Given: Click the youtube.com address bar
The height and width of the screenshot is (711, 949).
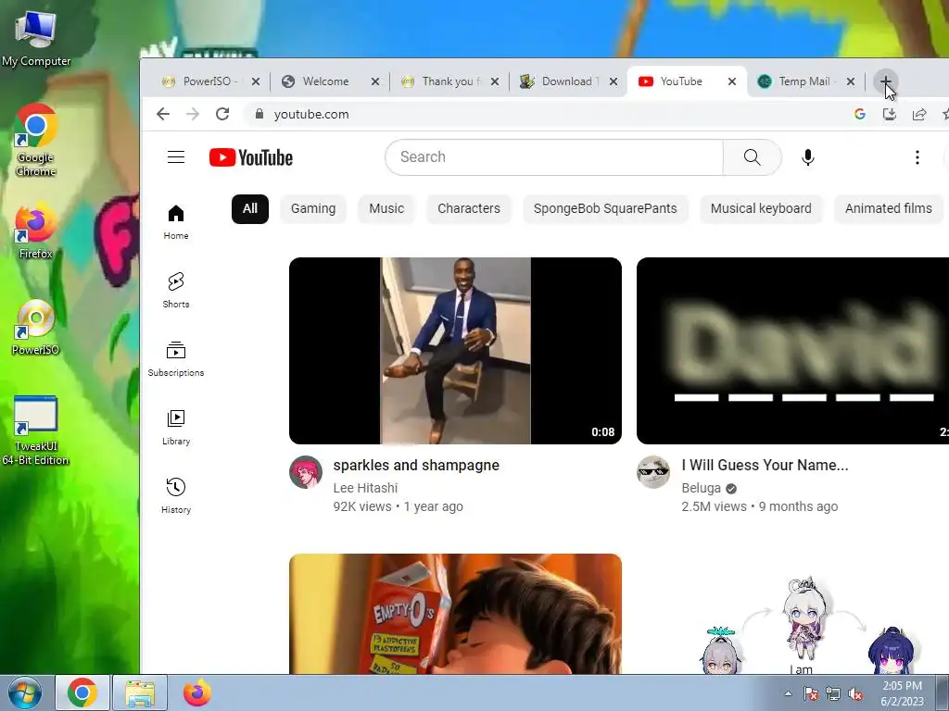Looking at the screenshot, I should click(545, 114).
